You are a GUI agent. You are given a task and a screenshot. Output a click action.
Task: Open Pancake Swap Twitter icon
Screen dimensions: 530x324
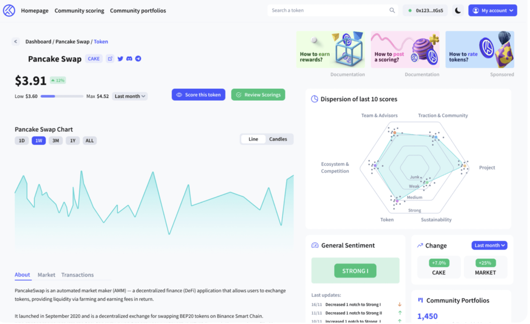coord(120,59)
